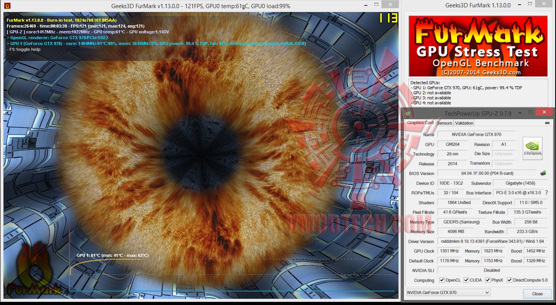Viewport: 556px width, 305px height.
Task: Click the default Boost field showing 1329 MHz
Action: click(x=535, y=261)
